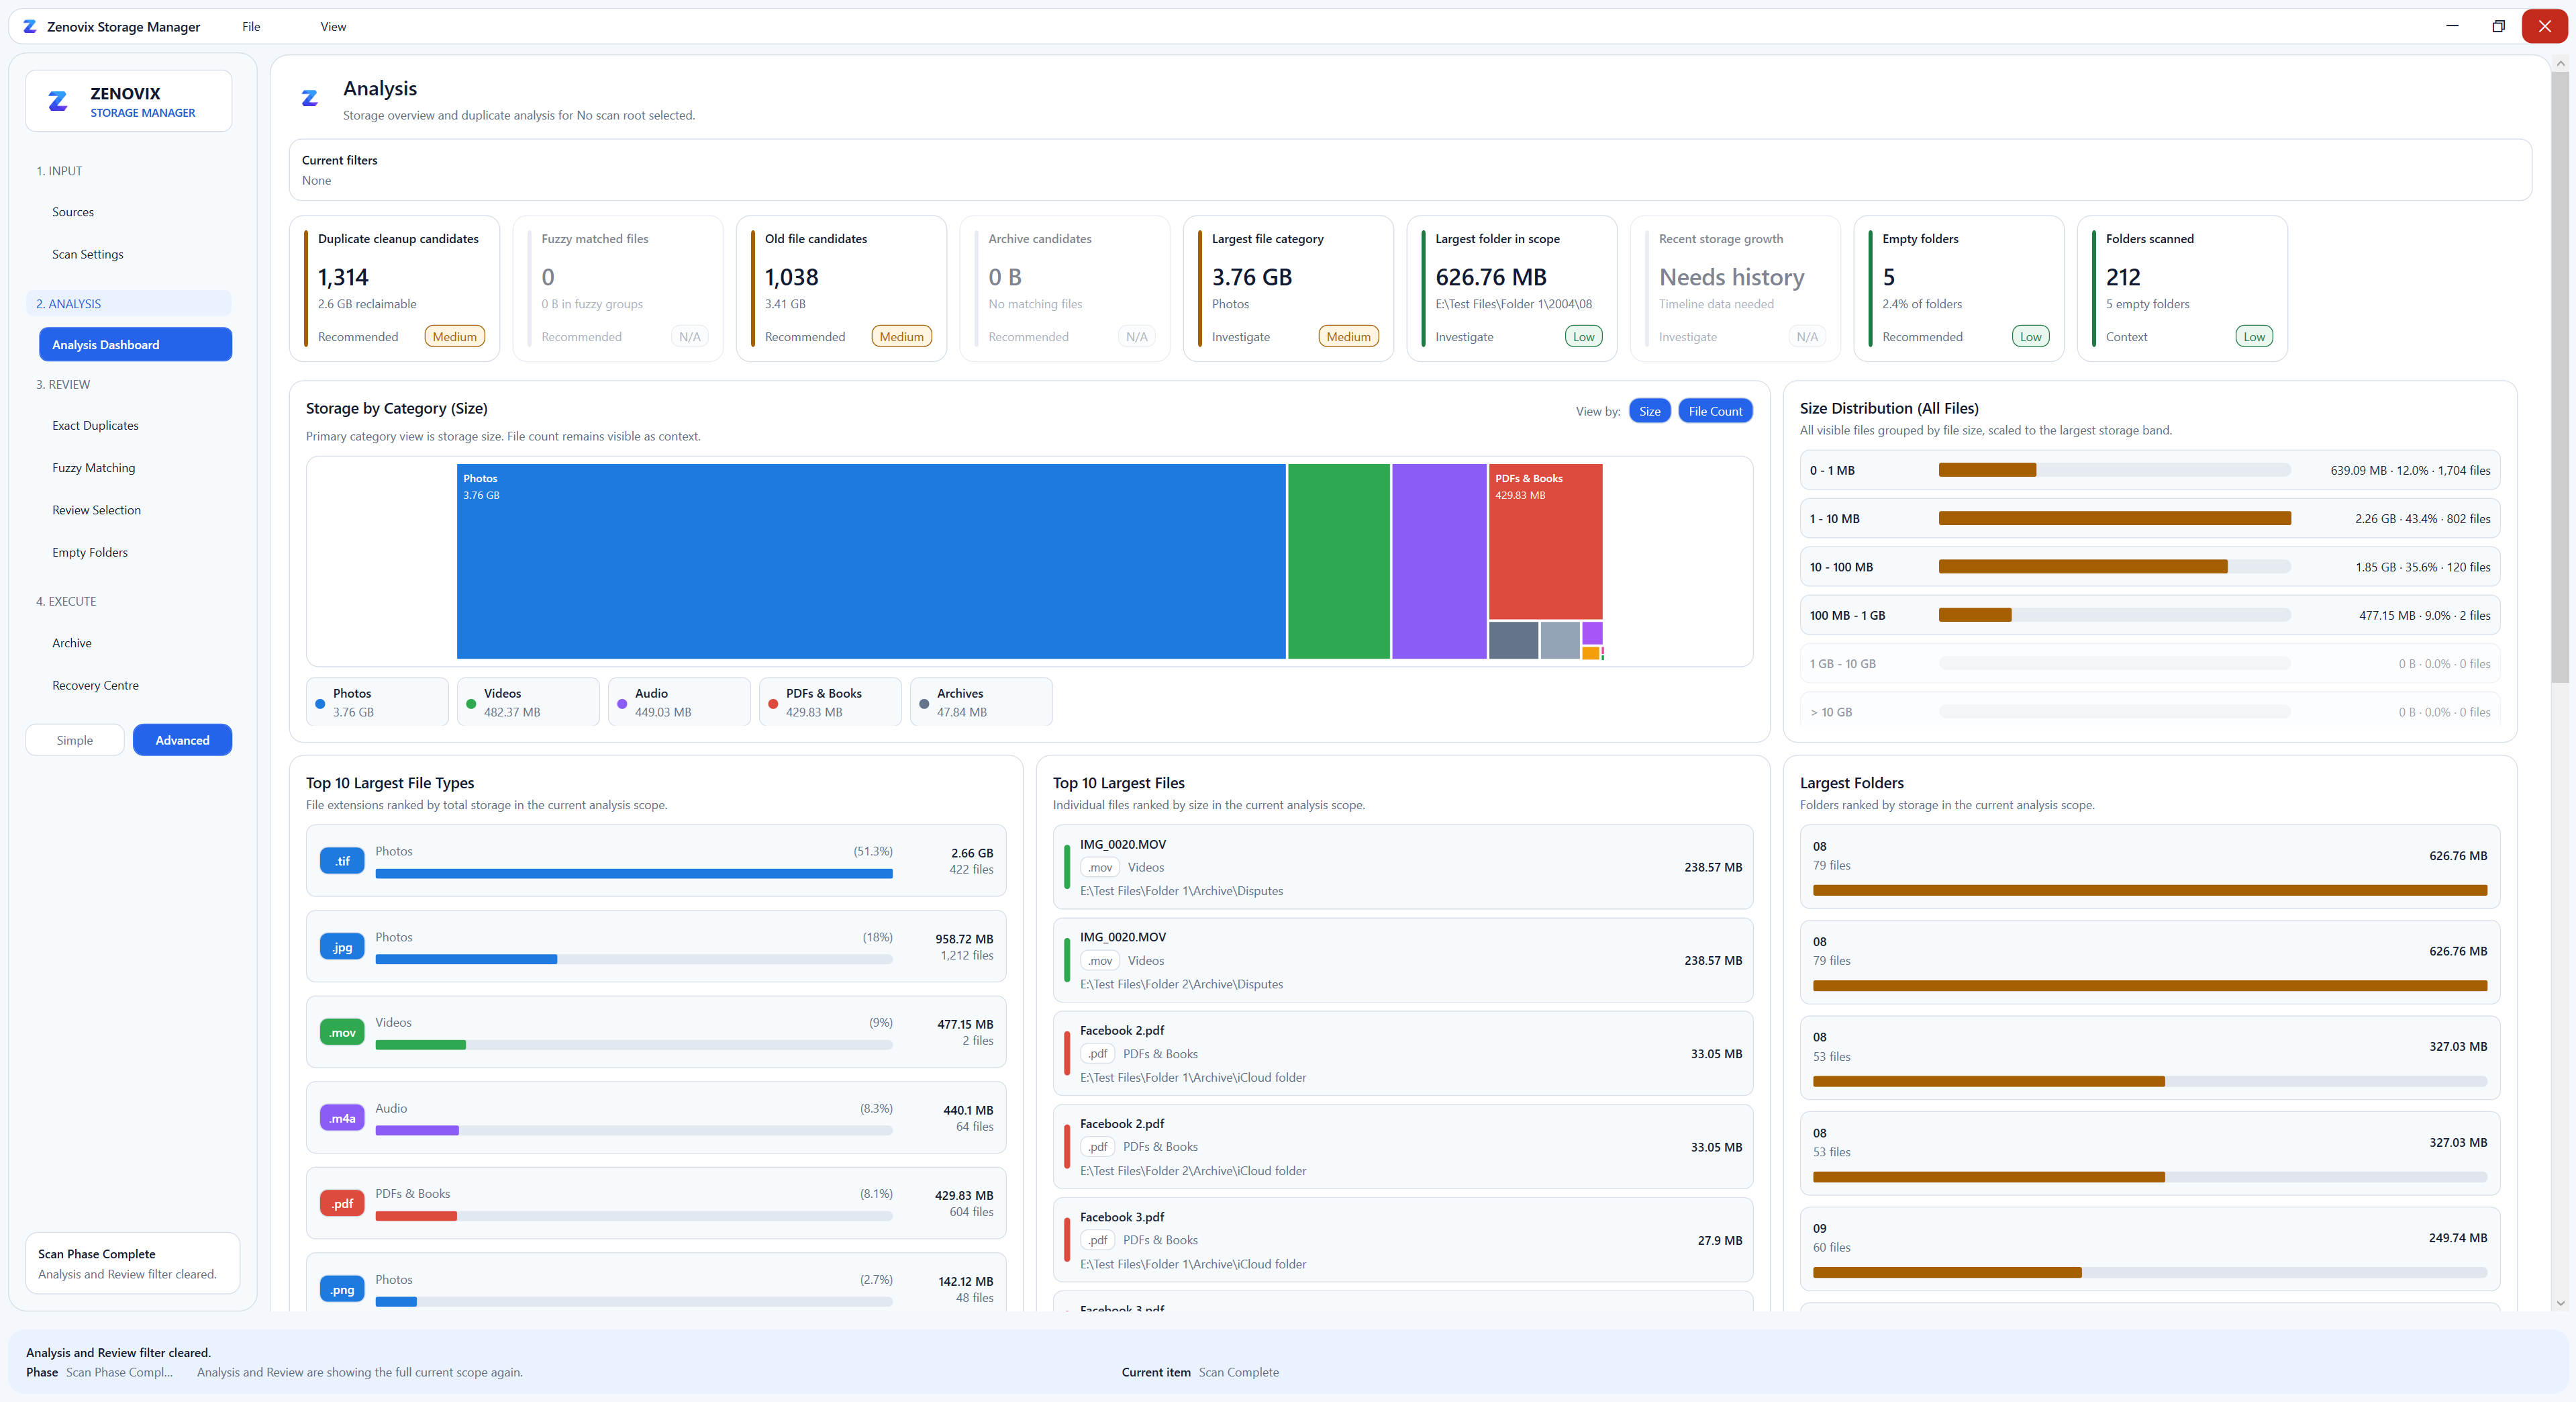Screen dimensions: 2576x1402
Task: Click the Low badge on Empty folders card
Action: (x=2030, y=336)
